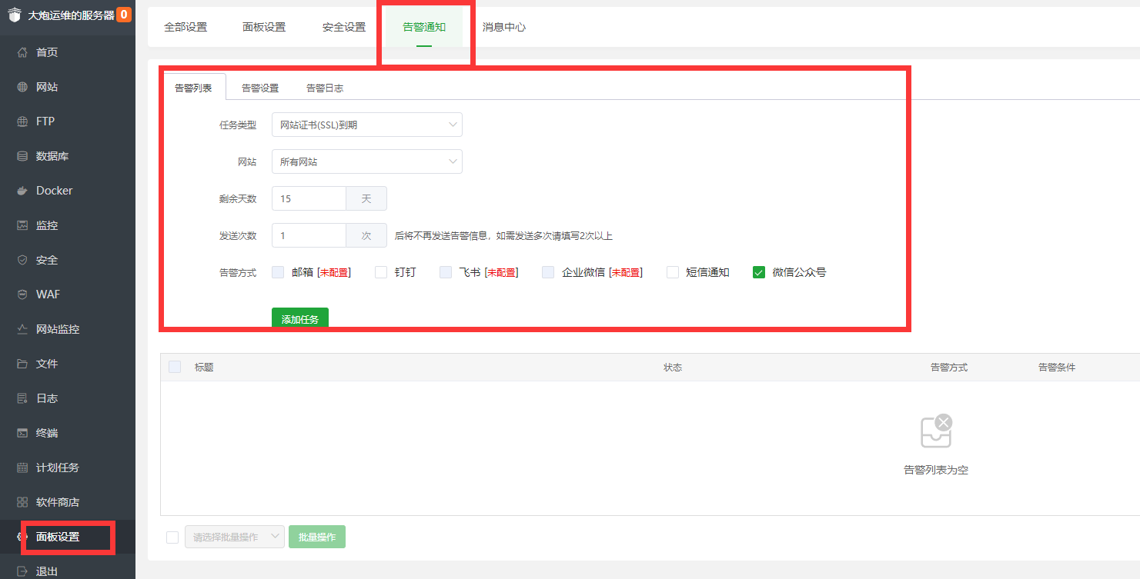Toggle checkbox beside batch operation dropdown

[x=172, y=537]
